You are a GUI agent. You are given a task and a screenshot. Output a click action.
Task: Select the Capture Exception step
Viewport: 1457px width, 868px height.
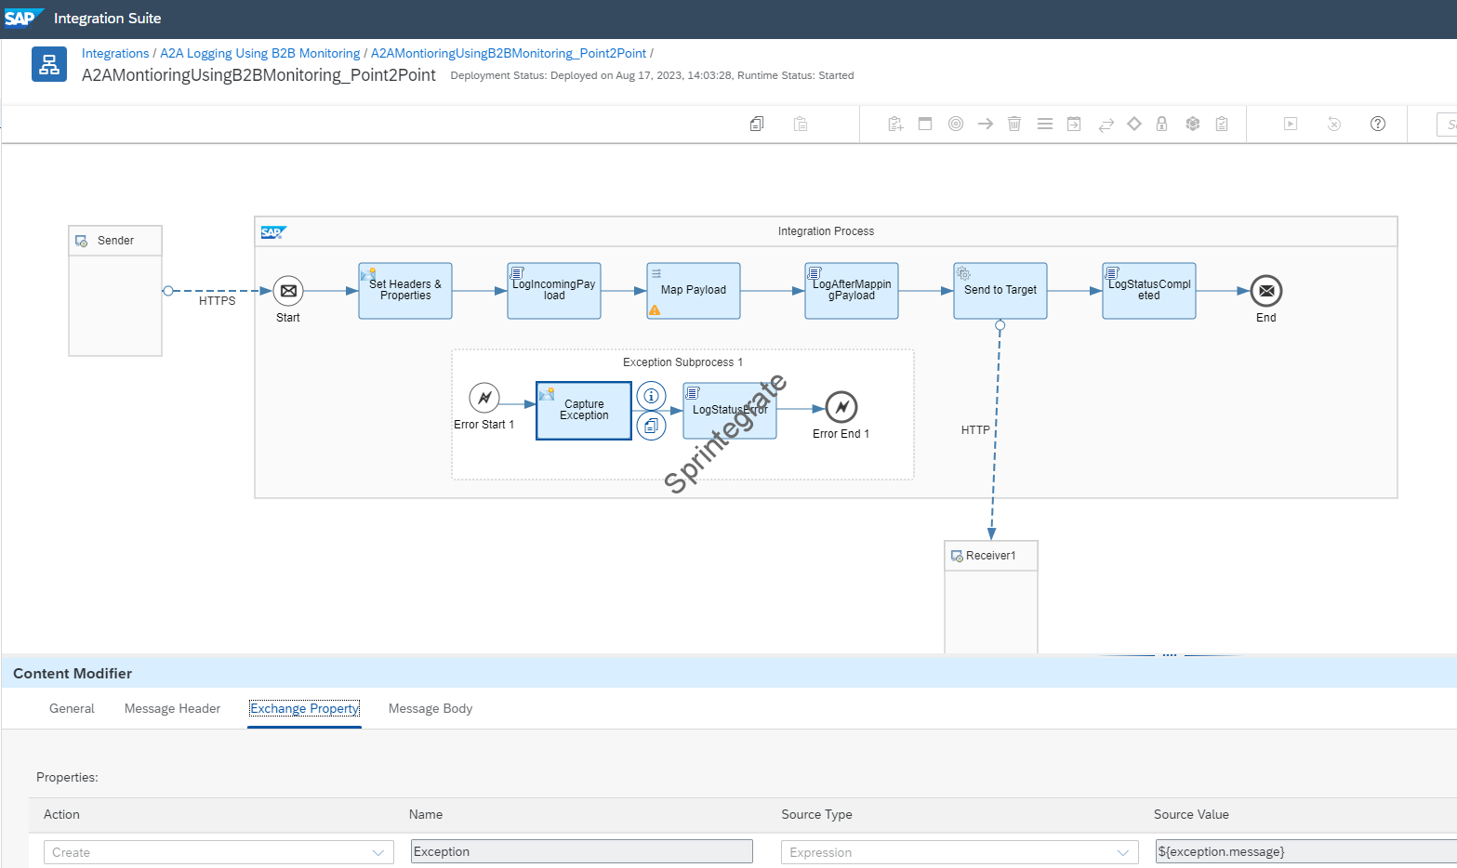point(584,411)
